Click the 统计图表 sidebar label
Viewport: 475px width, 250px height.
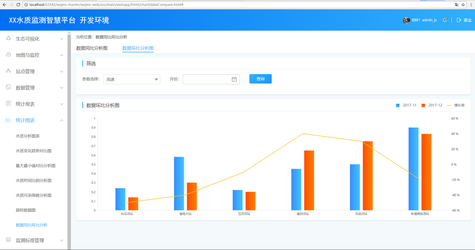tap(25, 120)
